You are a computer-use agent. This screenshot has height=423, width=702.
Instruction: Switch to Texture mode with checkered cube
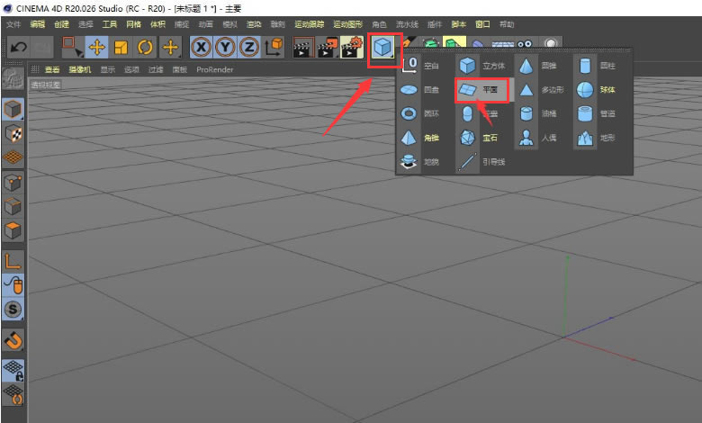pos(13,133)
